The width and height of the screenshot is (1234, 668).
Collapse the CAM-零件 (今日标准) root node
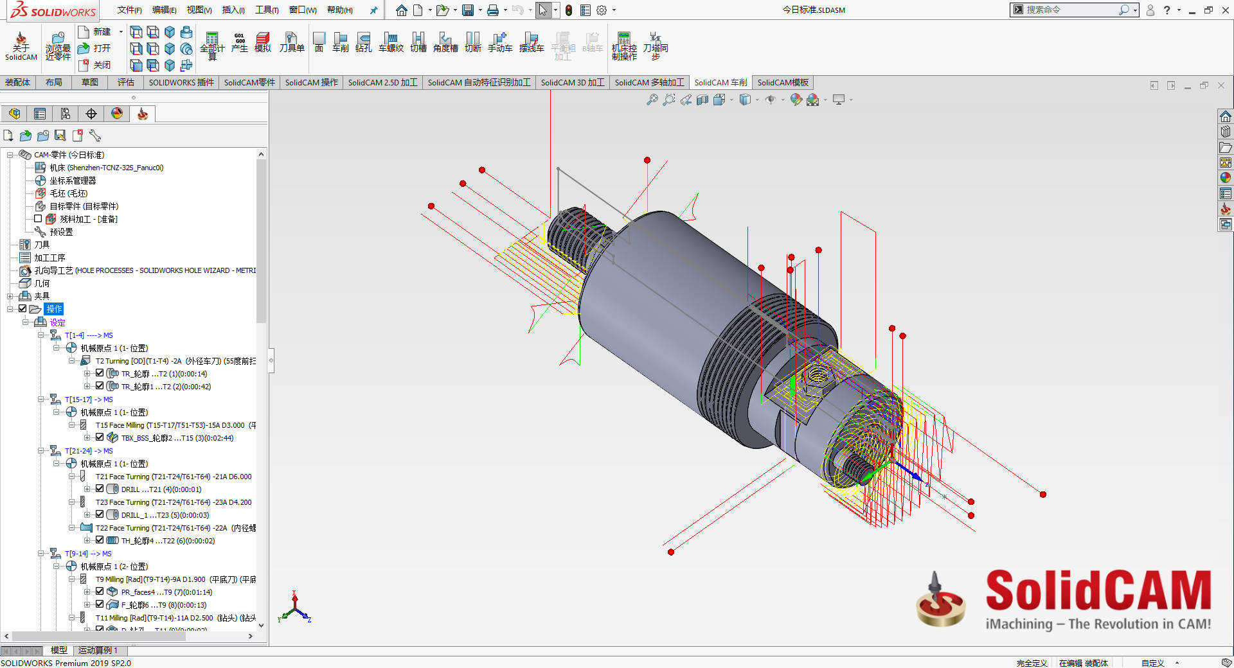tap(10, 155)
